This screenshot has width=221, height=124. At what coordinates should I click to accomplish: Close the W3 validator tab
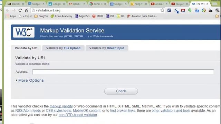(x=207, y=4)
